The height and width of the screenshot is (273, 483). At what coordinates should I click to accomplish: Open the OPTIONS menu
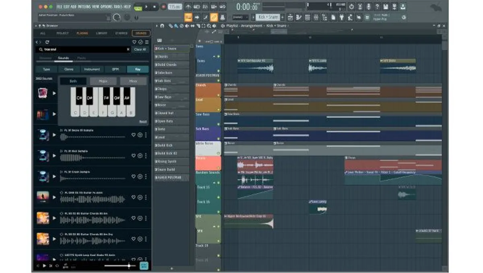91,6
